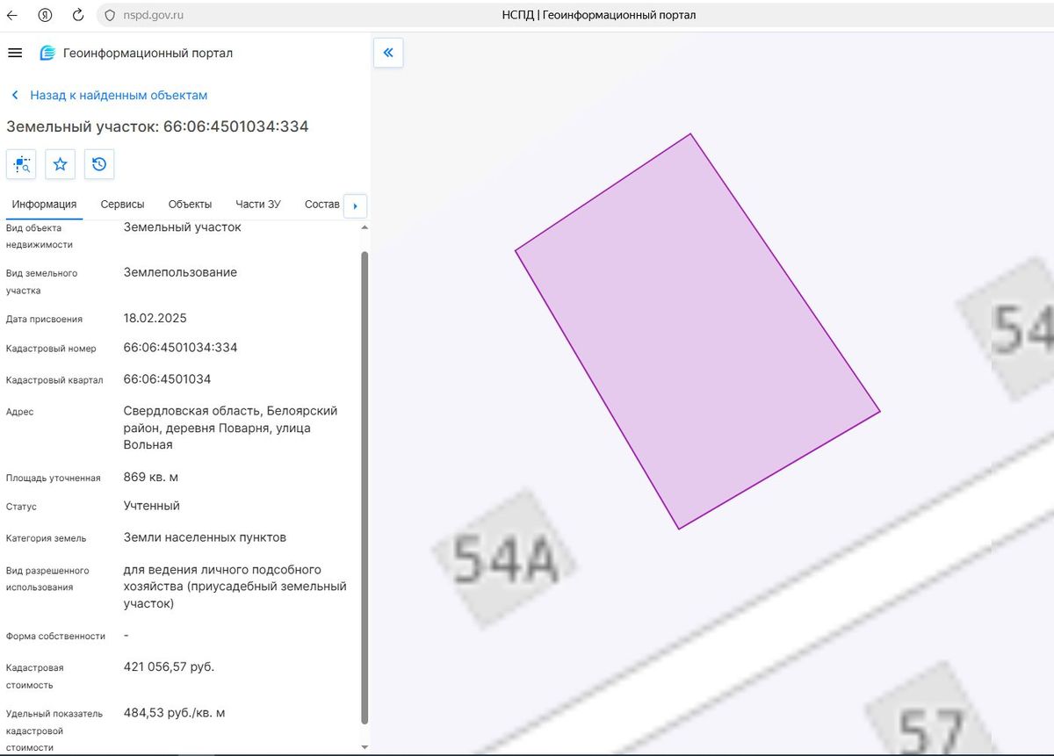Click the heading Земельный участок: 66:06:4501034:334
The width and height of the screenshot is (1054, 756).
[x=157, y=126]
